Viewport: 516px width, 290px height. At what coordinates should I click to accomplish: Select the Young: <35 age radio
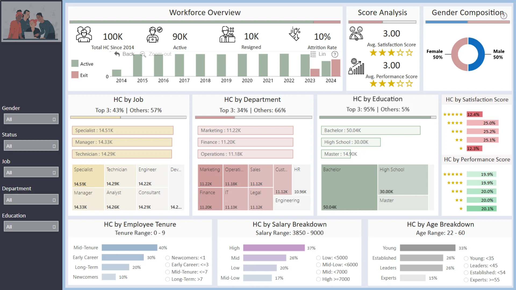(466, 258)
